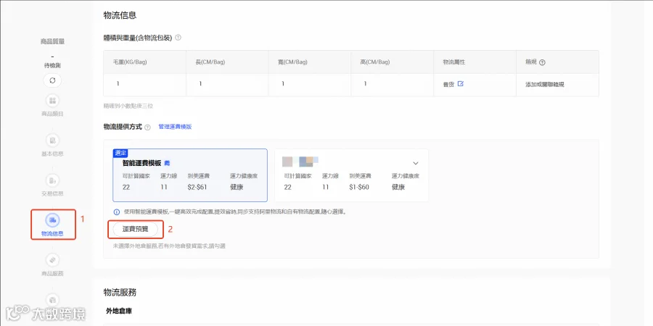Click info icon before 使用智能運費模板 note
This screenshot has height=326, width=653.
pyautogui.click(x=117, y=212)
